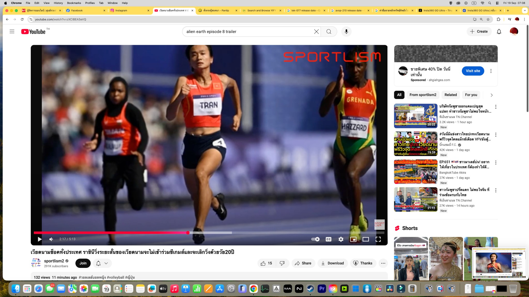Open Steam from the Dock
The image size is (529, 297).
click(x=310, y=289)
